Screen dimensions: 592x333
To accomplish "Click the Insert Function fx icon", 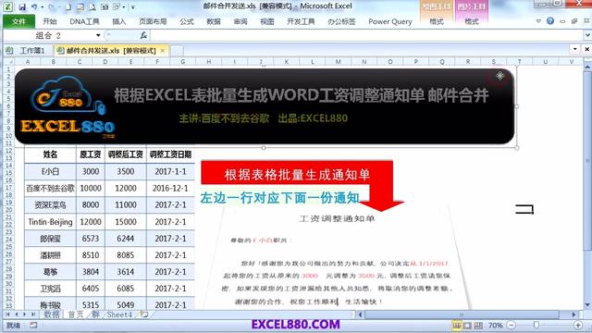I will [x=143, y=35].
